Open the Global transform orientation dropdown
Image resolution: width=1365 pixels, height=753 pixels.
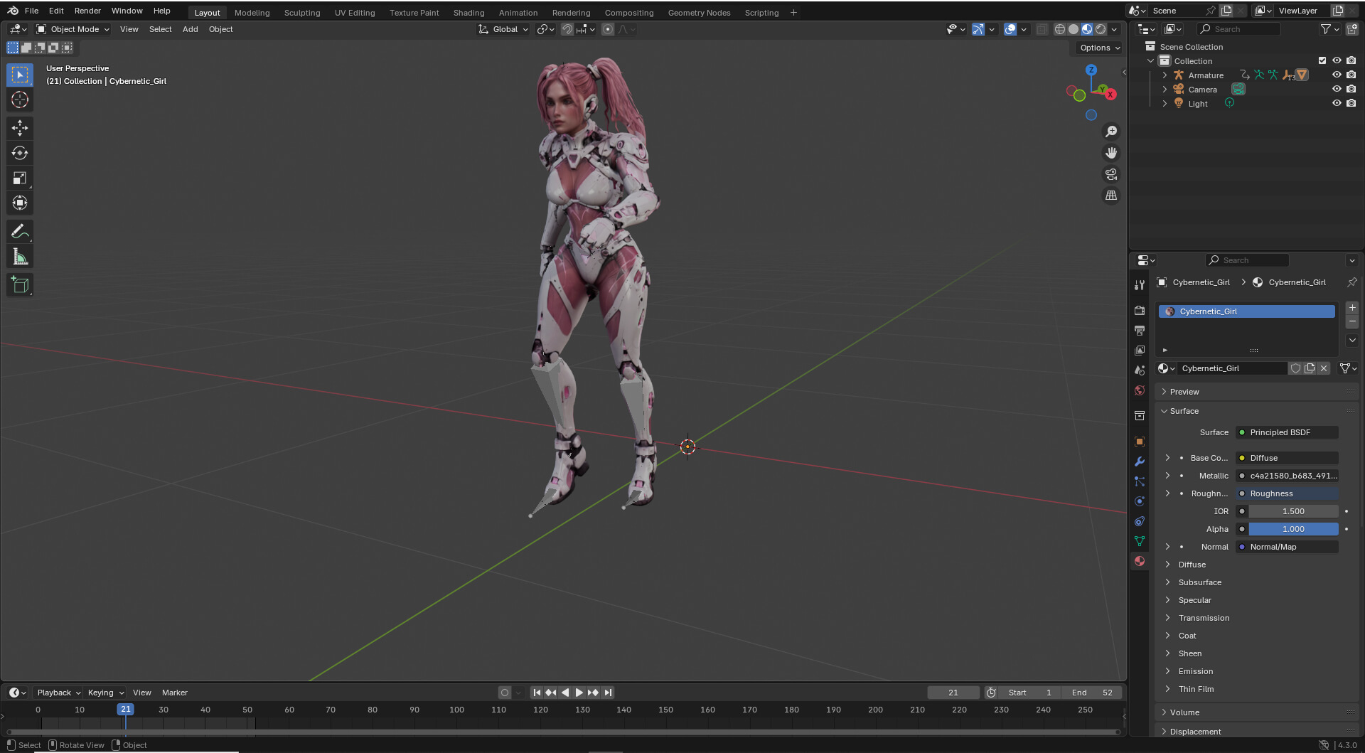[x=503, y=29]
